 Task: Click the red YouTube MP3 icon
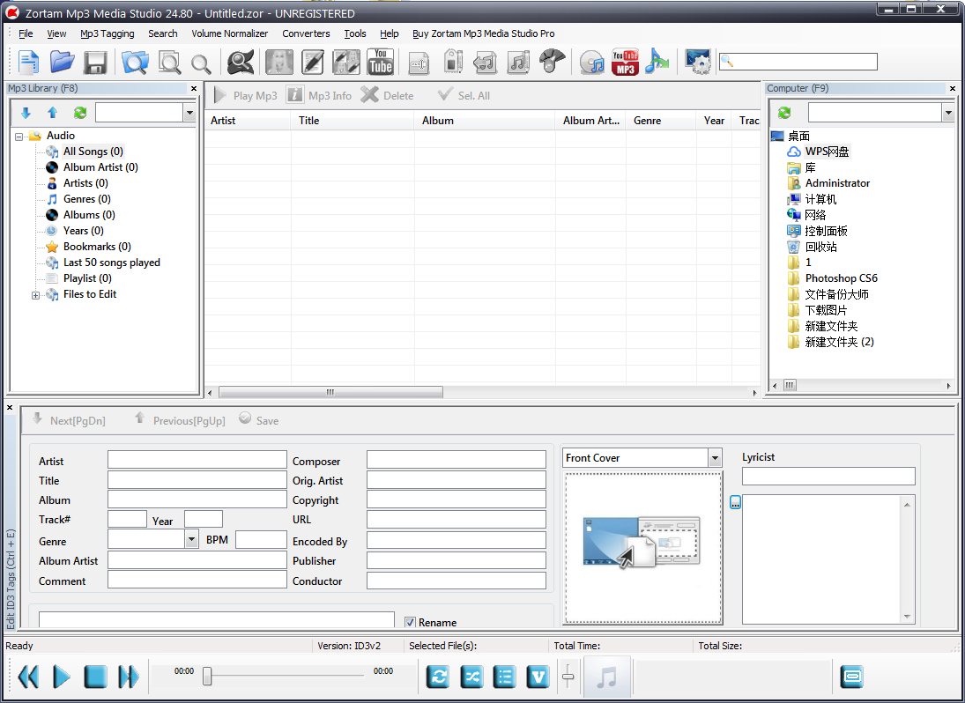(x=625, y=63)
